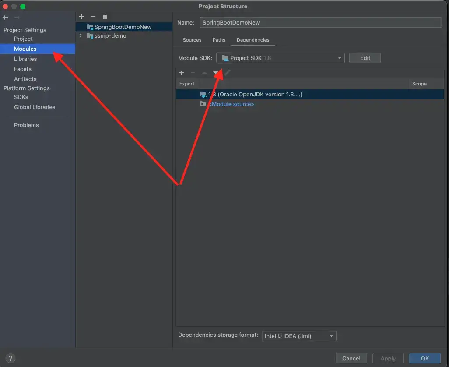Image resolution: width=449 pixels, height=367 pixels.
Task: Click the back navigation arrow
Action: [x=6, y=18]
